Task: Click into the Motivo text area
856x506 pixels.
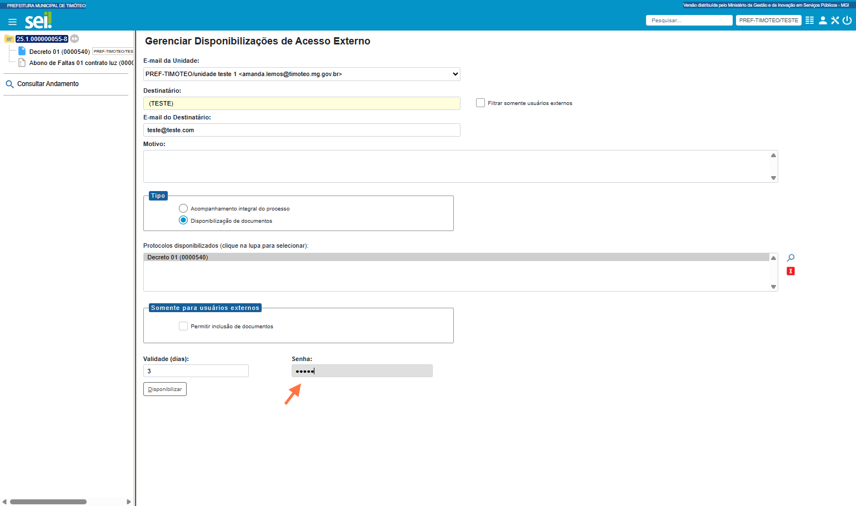Action: pyautogui.click(x=456, y=166)
